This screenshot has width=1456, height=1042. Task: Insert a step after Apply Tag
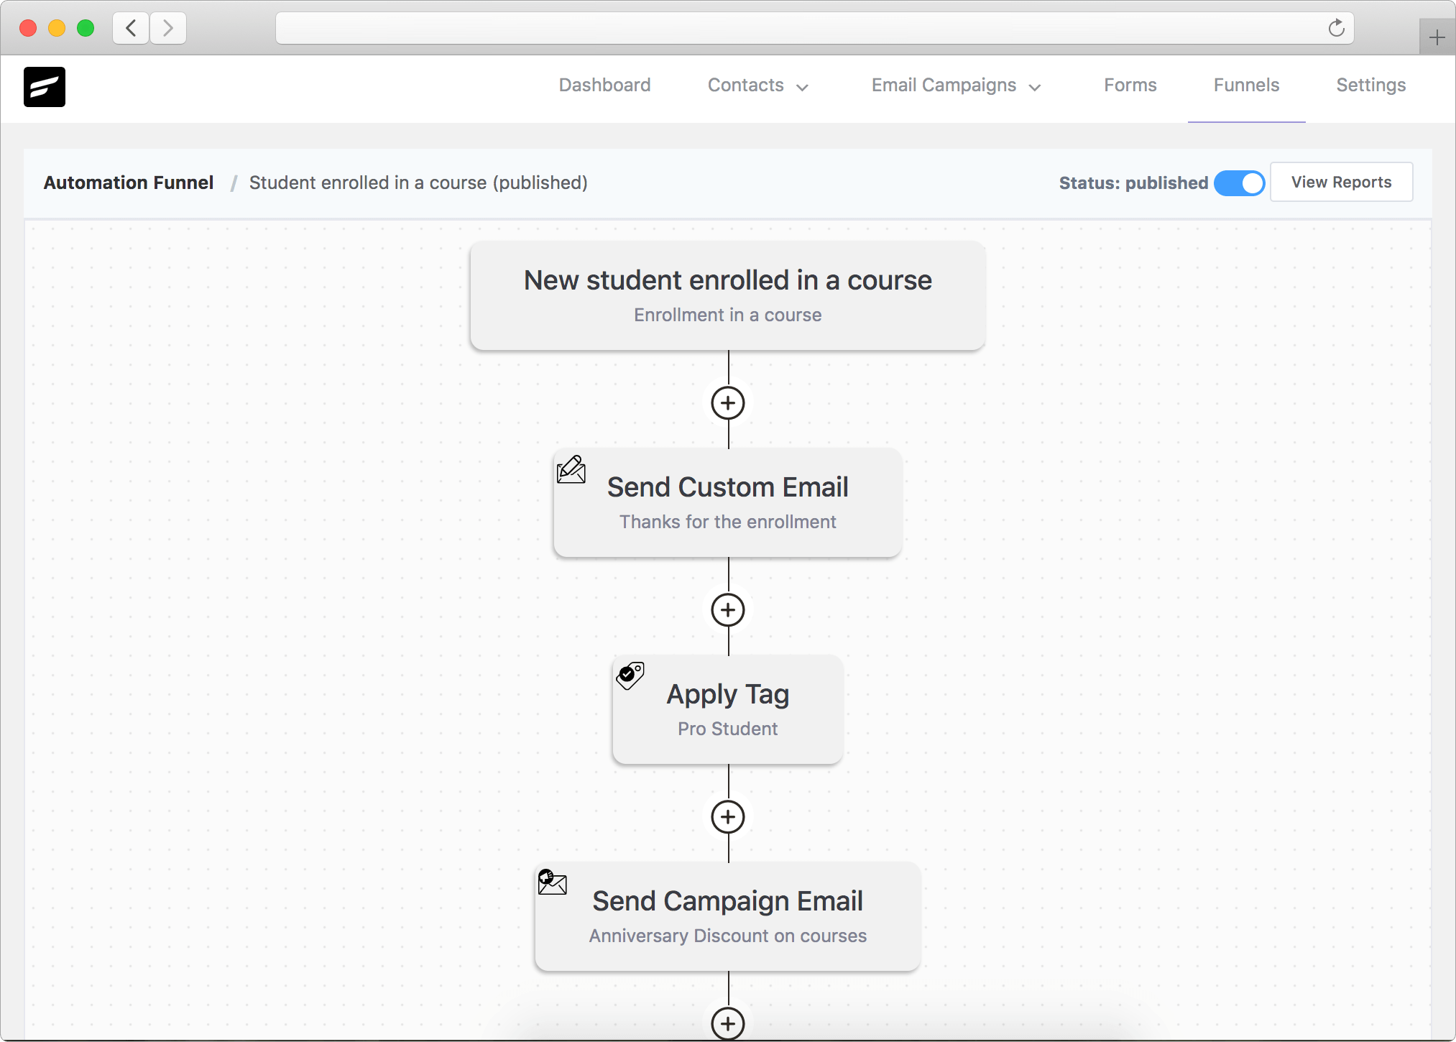[x=727, y=816]
